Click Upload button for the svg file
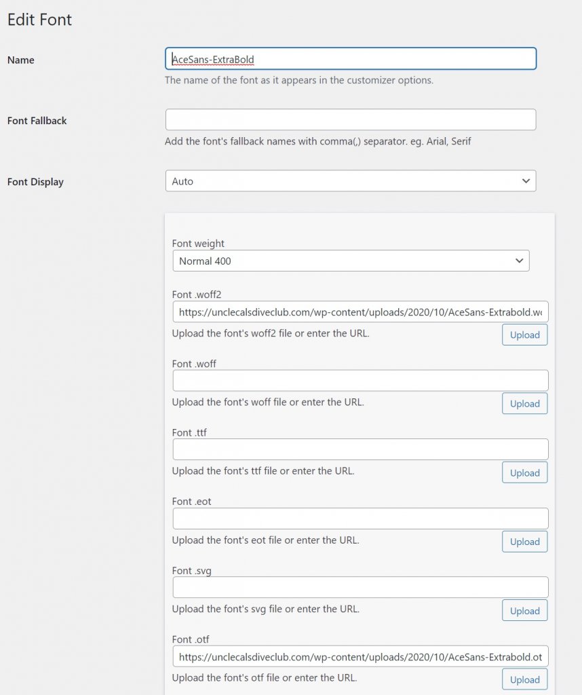 tap(525, 610)
